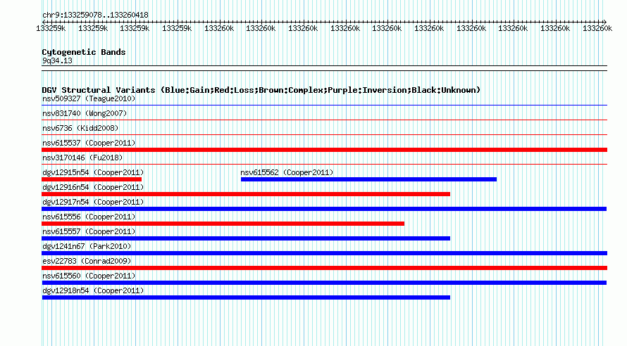This screenshot has height=346, width=627.
Task: Select the nsv6736 (Kidd2008) variant label
Action: [x=80, y=128]
